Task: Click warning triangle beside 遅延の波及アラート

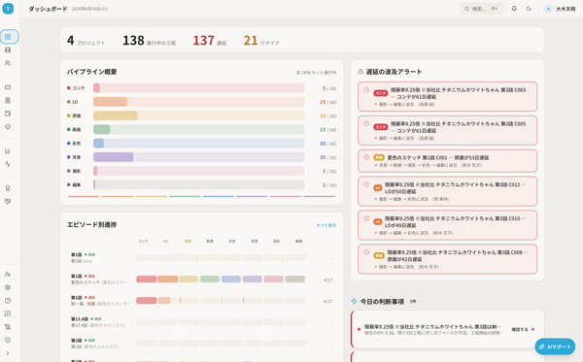Action: click(x=360, y=71)
